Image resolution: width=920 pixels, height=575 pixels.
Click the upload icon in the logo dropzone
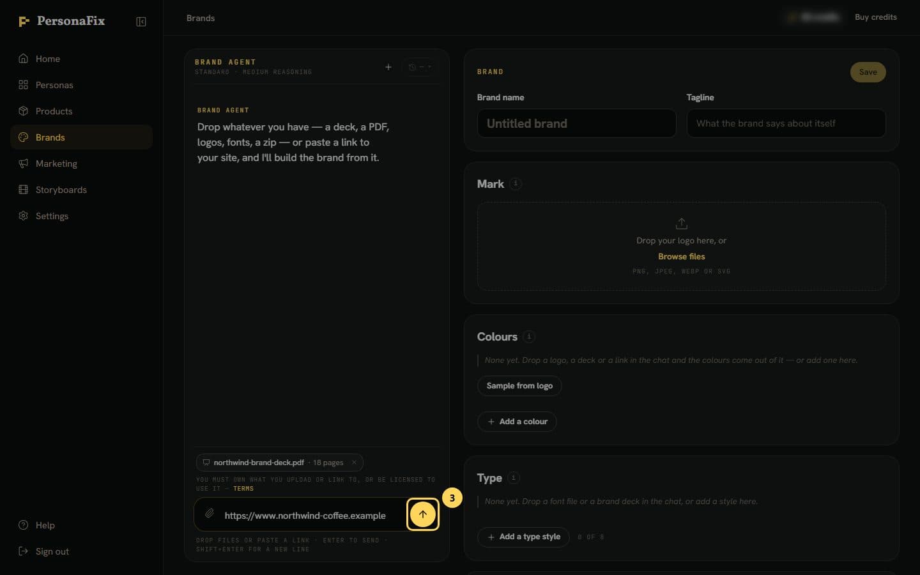(682, 224)
